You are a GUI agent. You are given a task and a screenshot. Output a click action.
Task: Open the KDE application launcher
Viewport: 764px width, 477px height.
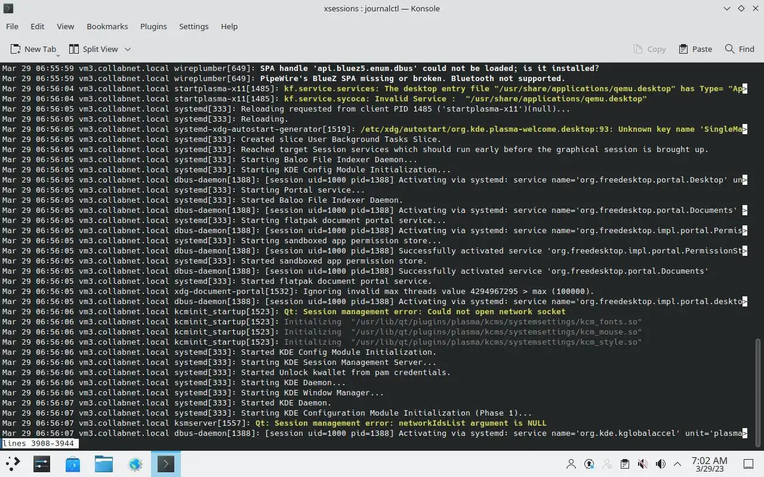13,464
